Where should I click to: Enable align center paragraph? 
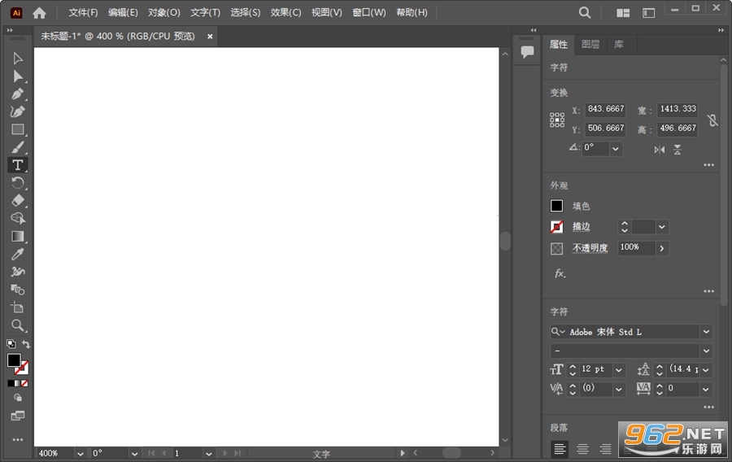(x=582, y=449)
